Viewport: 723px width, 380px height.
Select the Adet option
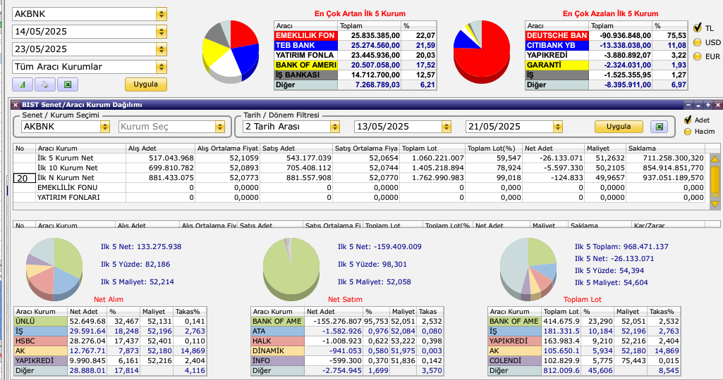(x=688, y=120)
